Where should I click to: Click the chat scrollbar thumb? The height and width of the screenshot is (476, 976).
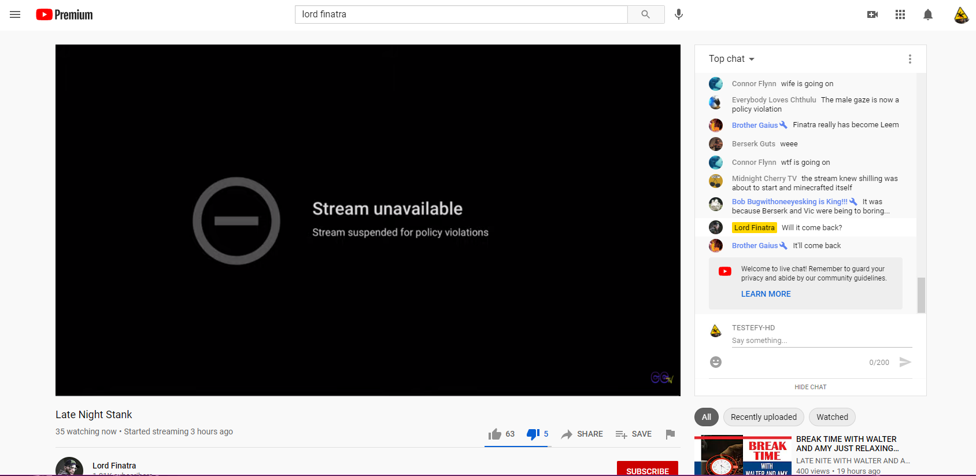(921, 295)
